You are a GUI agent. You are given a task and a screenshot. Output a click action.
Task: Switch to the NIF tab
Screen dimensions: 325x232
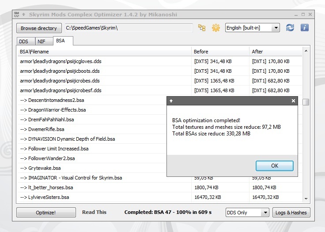(x=41, y=41)
